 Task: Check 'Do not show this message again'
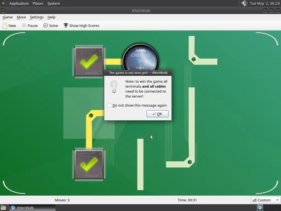109,105
